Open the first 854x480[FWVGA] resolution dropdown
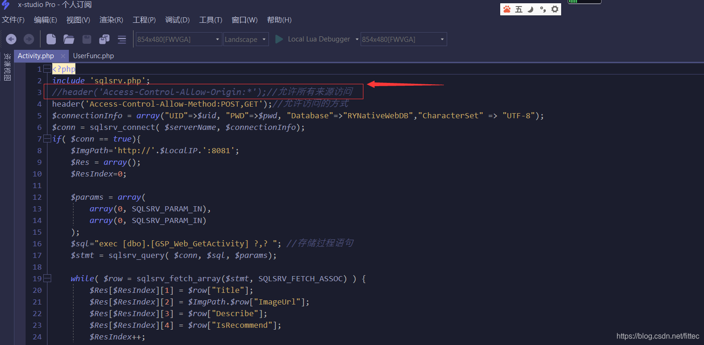The width and height of the screenshot is (704, 345). (179, 40)
